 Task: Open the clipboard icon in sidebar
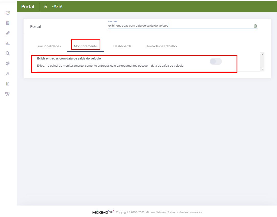click(x=8, y=23)
